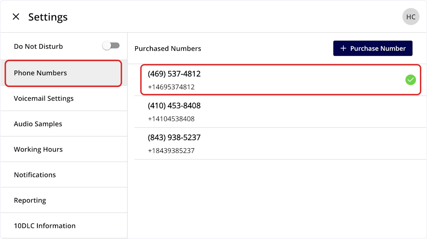Image resolution: width=427 pixels, height=239 pixels.
Task: Click the +14104538408 number text
Action: [x=171, y=119]
